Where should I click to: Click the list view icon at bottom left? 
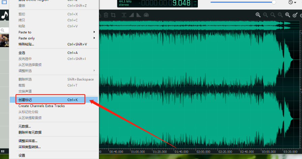[x=3, y=152]
